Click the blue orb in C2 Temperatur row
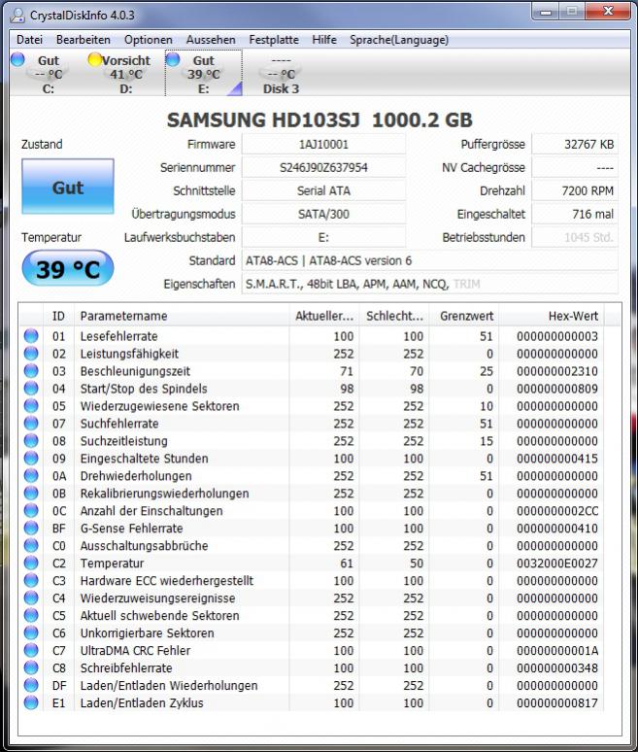The height and width of the screenshot is (752, 638). (x=31, y=563)
